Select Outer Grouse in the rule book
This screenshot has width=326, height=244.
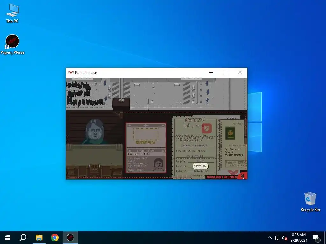(x=234, y=155)
